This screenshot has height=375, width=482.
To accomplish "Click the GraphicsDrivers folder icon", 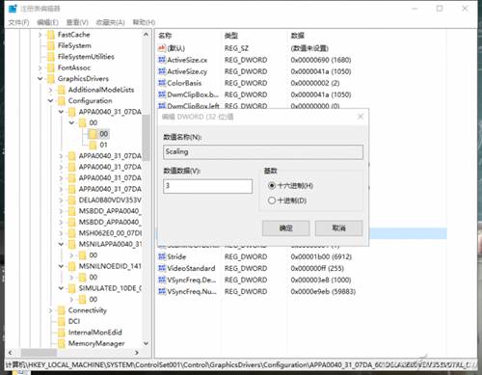I will click(x=51, y=79).
